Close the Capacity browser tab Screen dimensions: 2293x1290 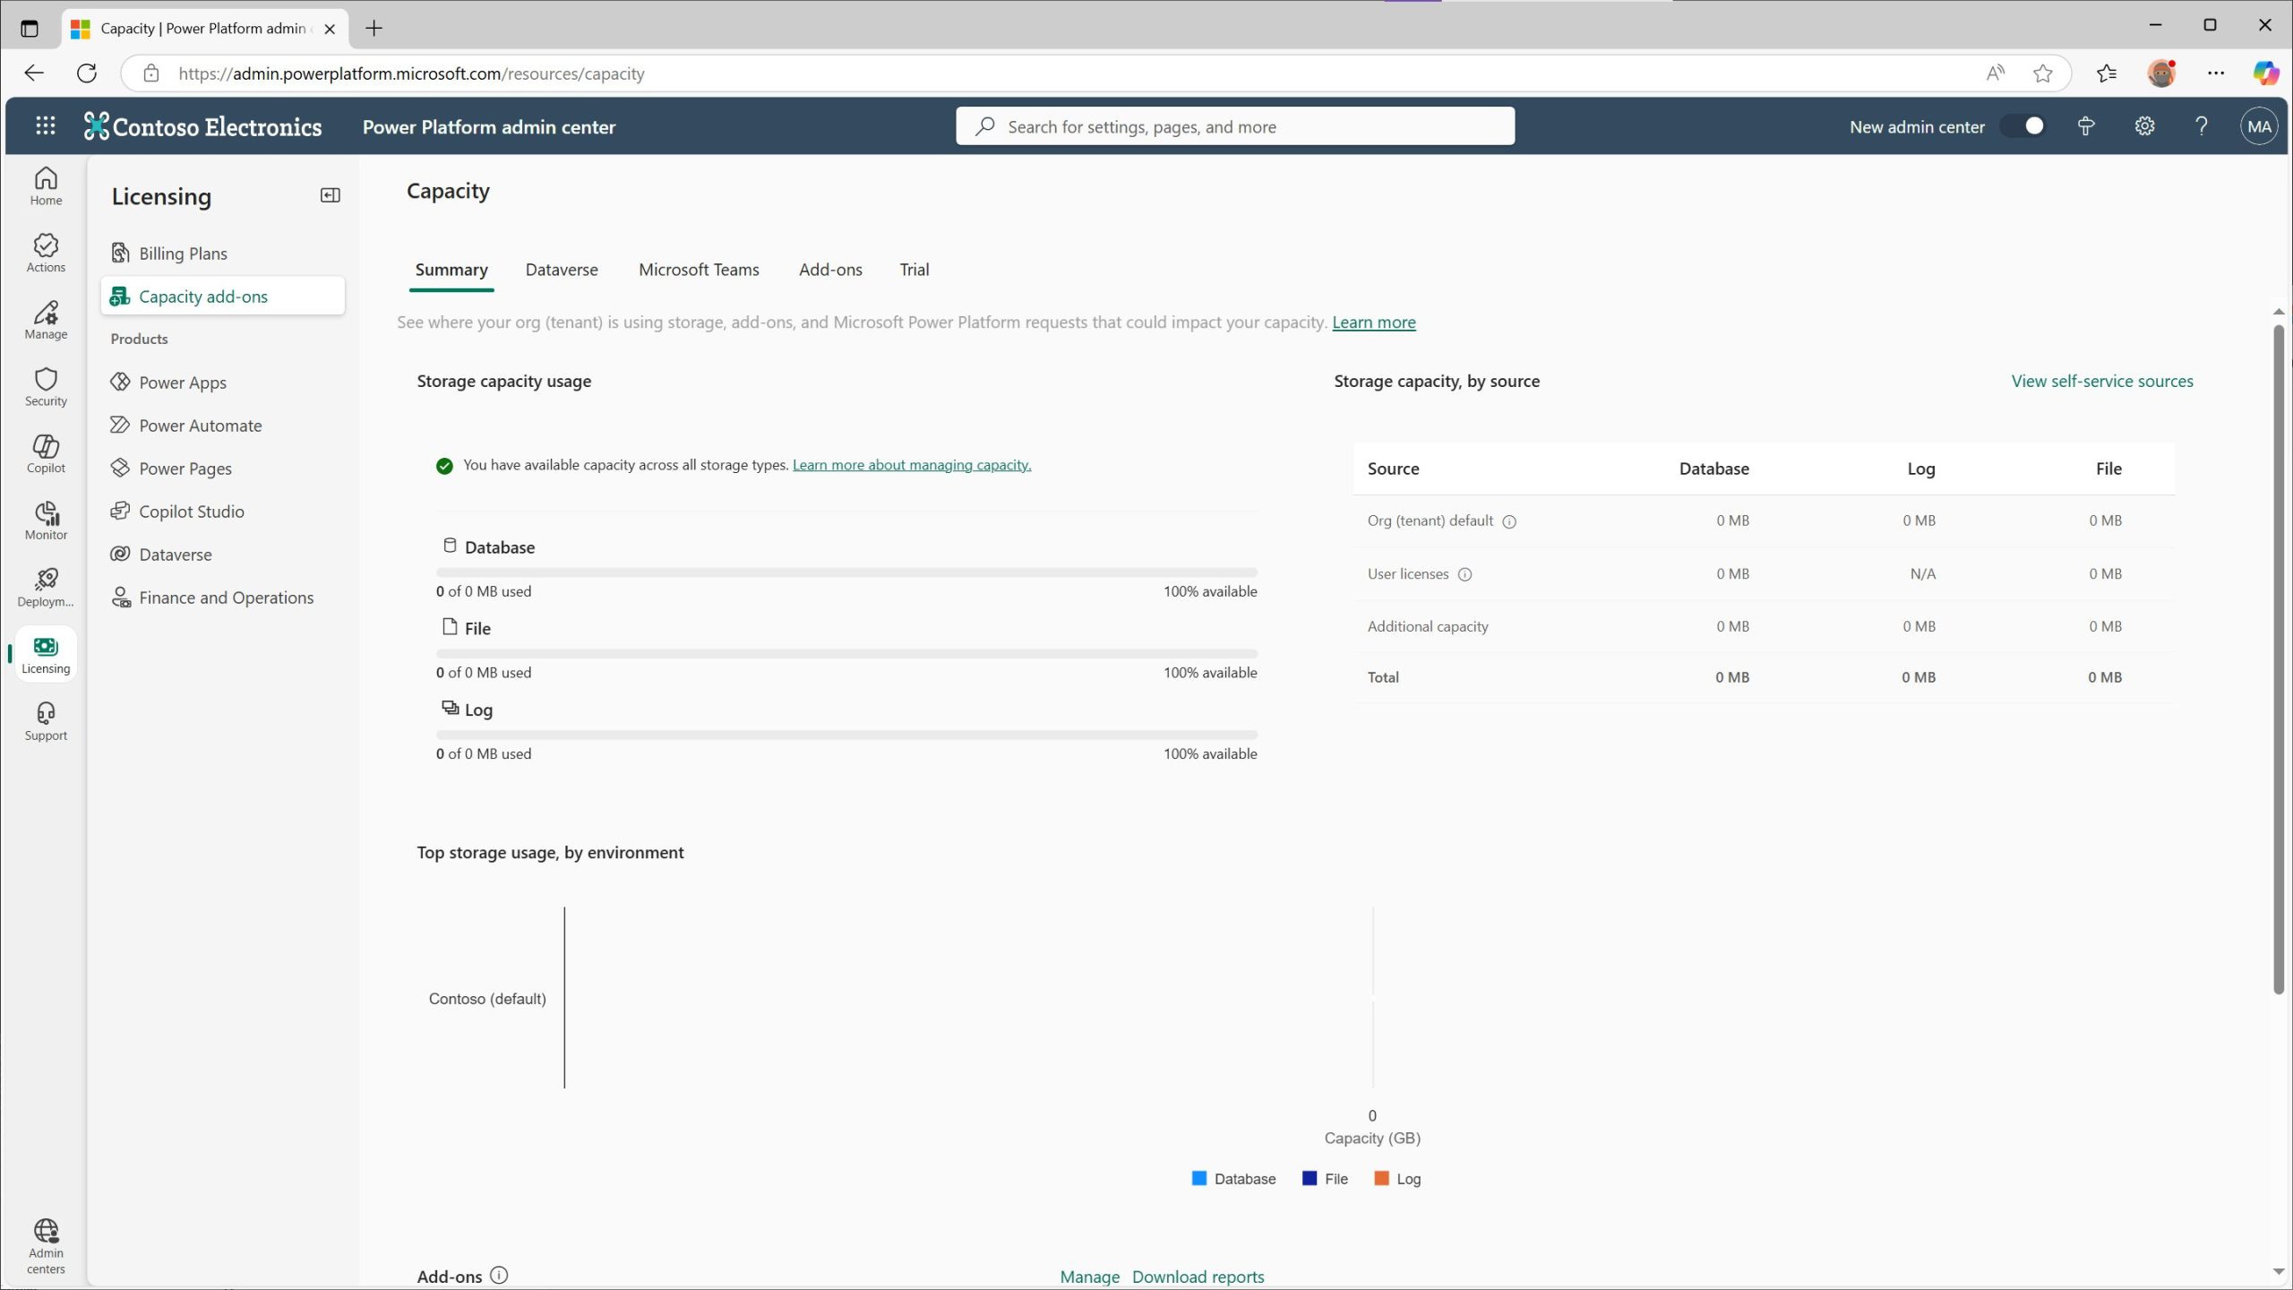coord(330,29)
